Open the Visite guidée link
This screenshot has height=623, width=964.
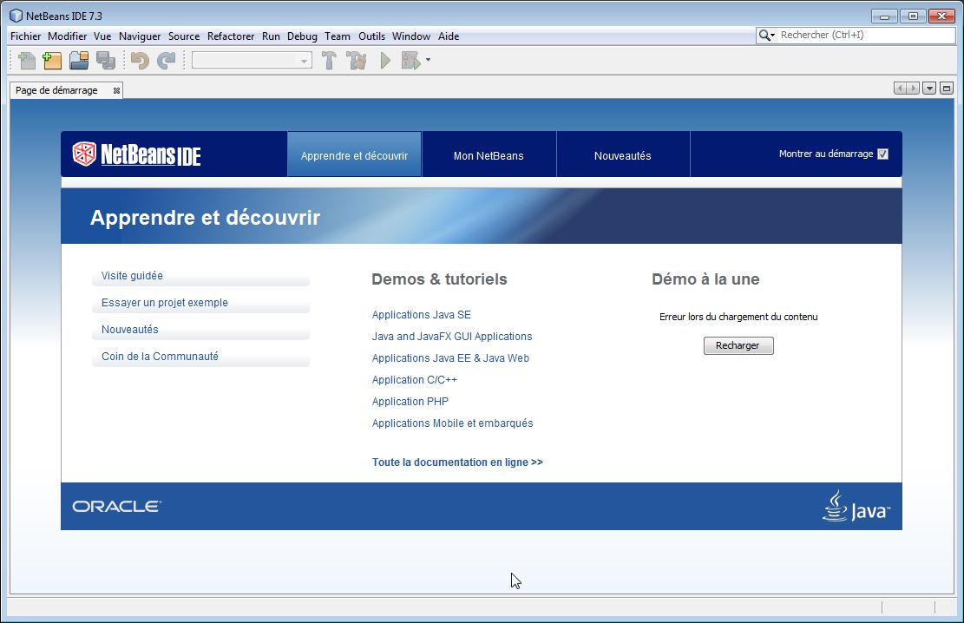click(x=132, y=276)
